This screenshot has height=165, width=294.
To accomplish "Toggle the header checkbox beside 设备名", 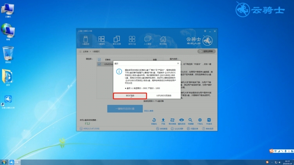I will [x=99, y=60].
